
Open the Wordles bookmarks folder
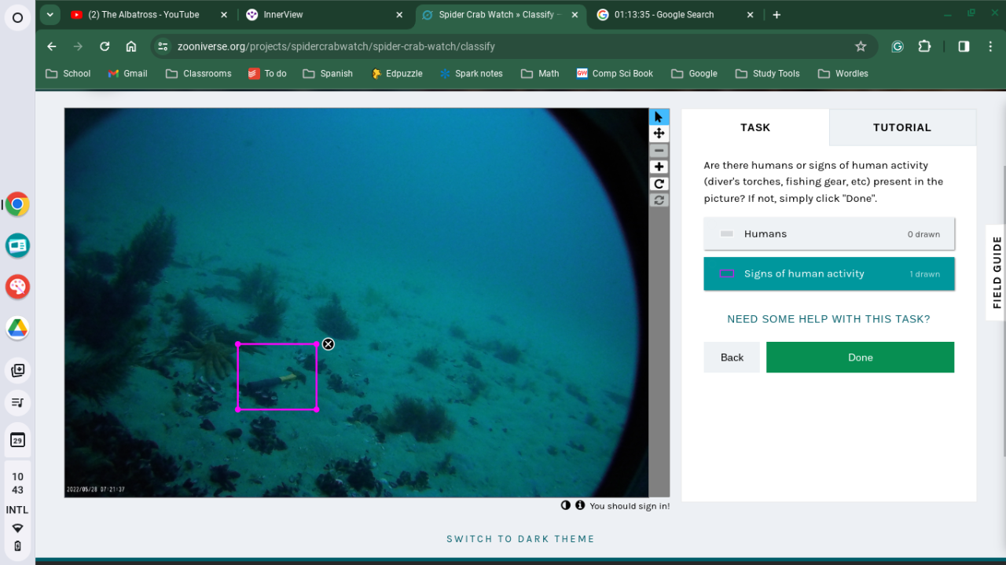[843, 74]
